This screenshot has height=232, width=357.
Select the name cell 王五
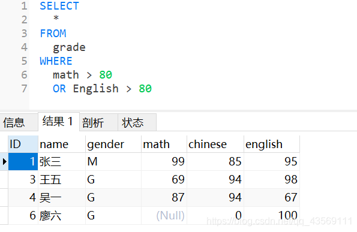click(62, 179)
